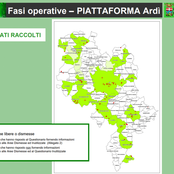Click the BUBBIO region on the map
The image size is (174, 174).
coord(123,140)
